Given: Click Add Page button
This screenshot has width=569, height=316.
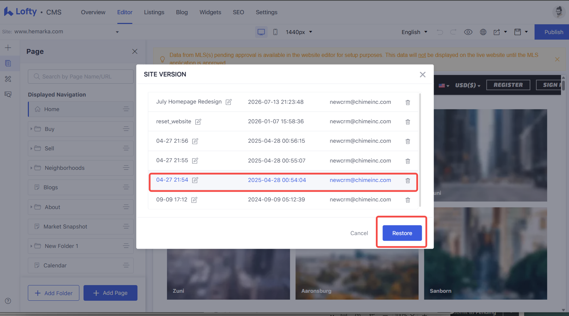Looking at the screenshot, I should pyautogui.click(x=110, y=293).
